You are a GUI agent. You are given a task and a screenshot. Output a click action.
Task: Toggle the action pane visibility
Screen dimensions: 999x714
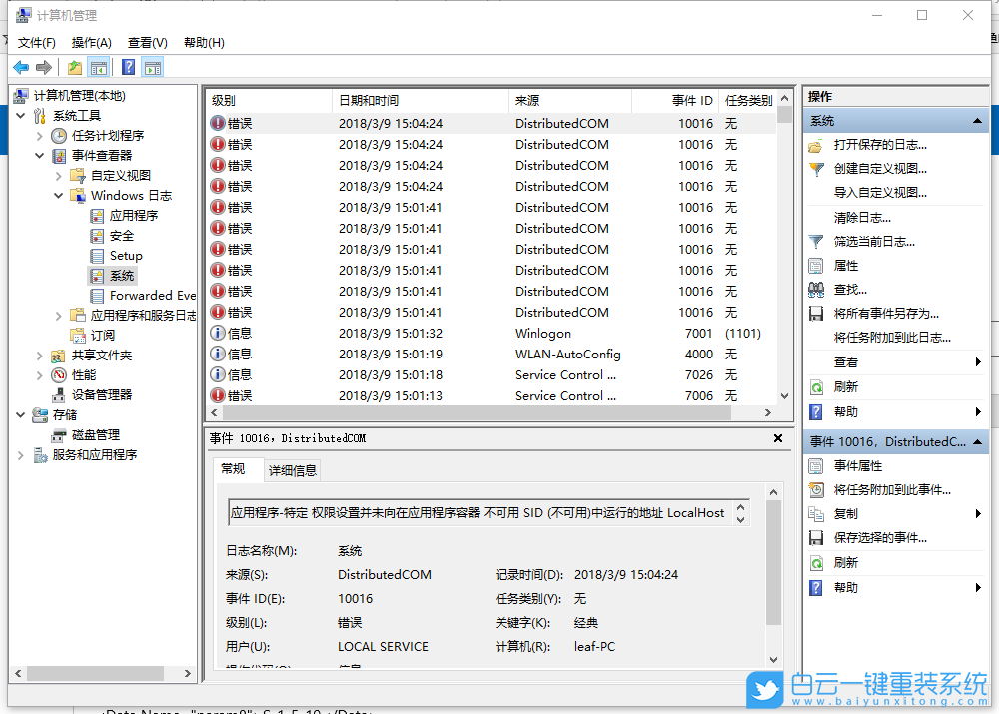[152, 66]
